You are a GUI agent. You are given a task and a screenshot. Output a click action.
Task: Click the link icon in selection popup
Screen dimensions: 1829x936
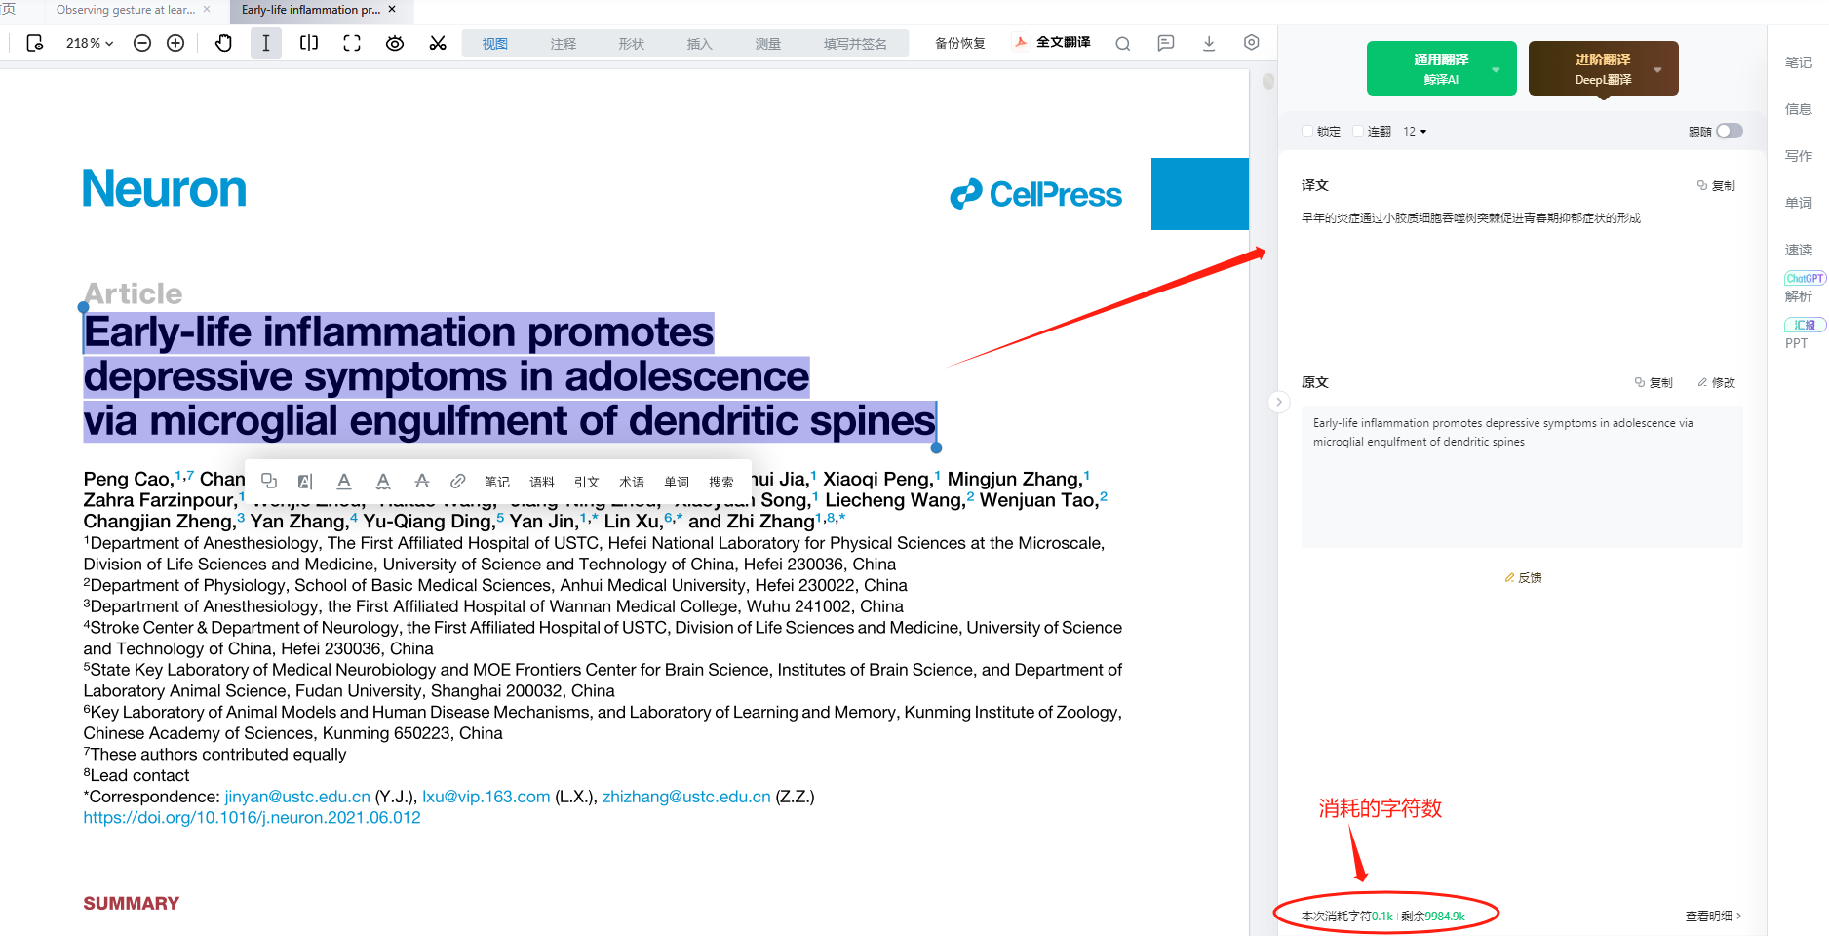pyautogui.click(x=457, y=481)
